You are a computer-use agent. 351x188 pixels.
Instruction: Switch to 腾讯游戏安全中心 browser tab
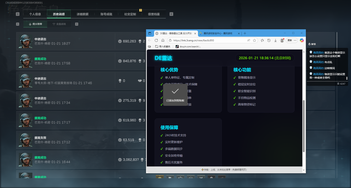click(x=217, y=33)
